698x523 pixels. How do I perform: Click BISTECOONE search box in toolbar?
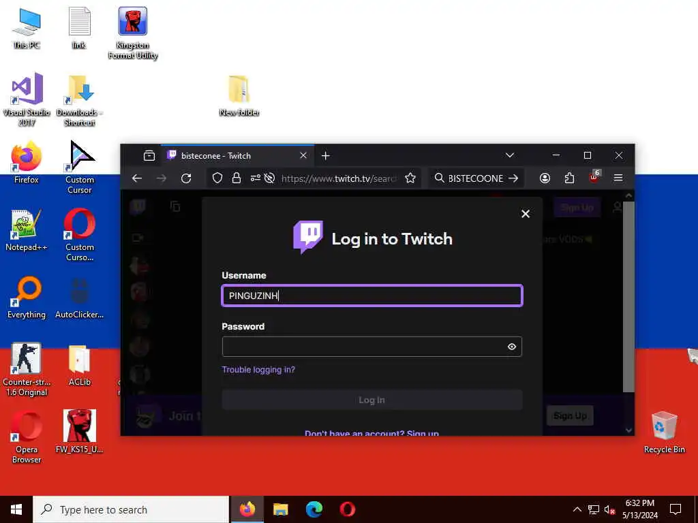(475, 178)
